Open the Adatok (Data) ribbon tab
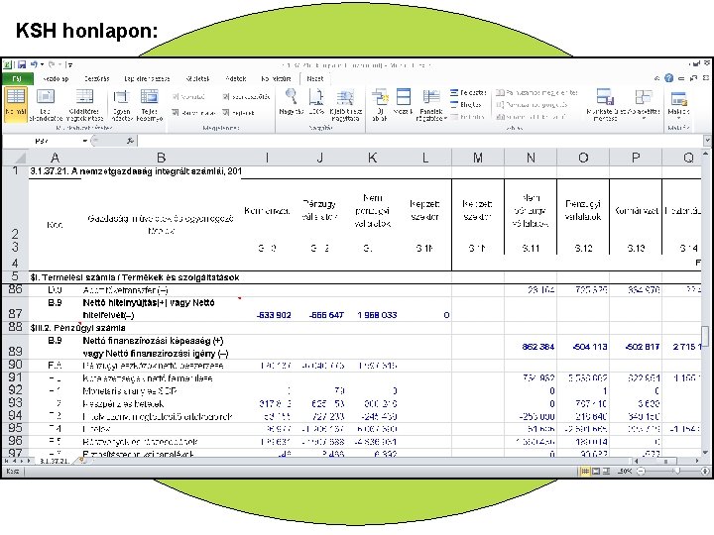The width and height of the screenshot is (714, 535). click(x=236, y=78)
